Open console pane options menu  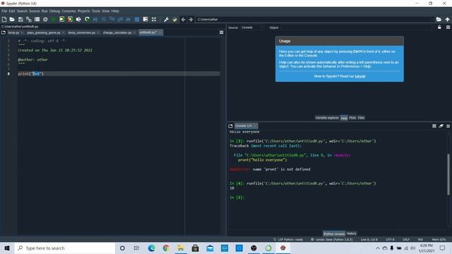coord(448,126)
